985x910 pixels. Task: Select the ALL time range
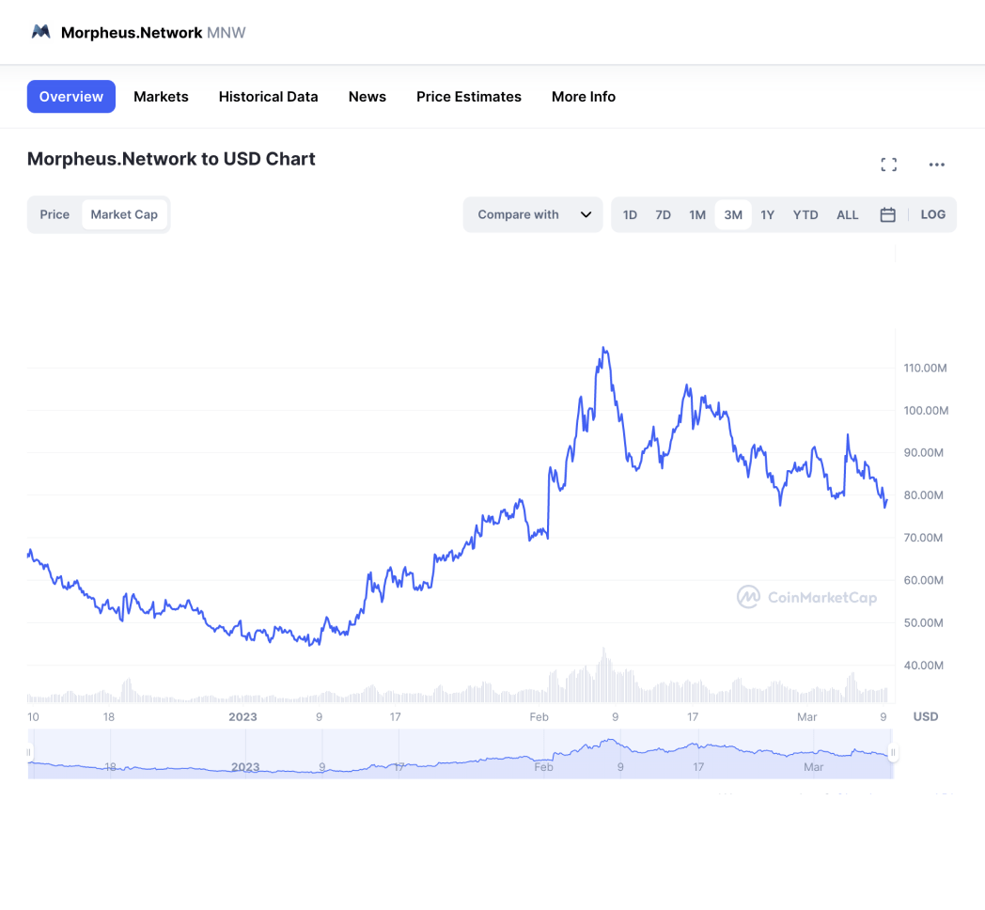pyautogui.click(x=848, y=215)
